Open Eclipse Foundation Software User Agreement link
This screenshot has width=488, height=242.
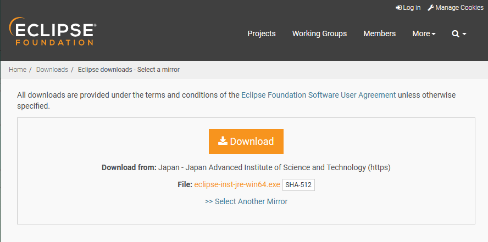[x=319, y=95]
